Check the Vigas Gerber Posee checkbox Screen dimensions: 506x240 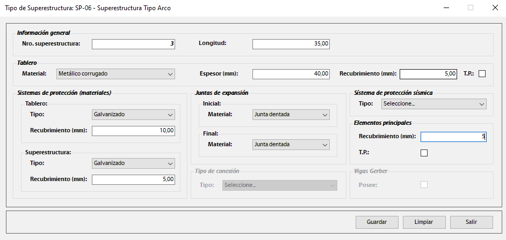(424, 185)
